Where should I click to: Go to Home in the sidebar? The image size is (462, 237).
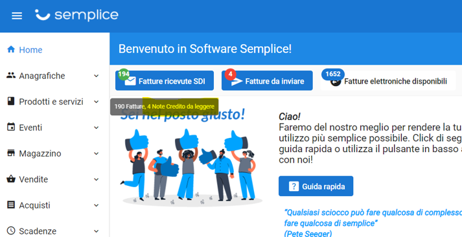(54, 49)
